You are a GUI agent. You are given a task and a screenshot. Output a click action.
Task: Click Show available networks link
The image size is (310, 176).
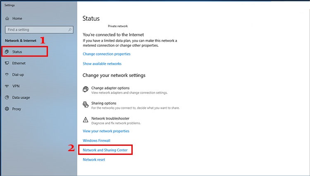tap(102, 64)
